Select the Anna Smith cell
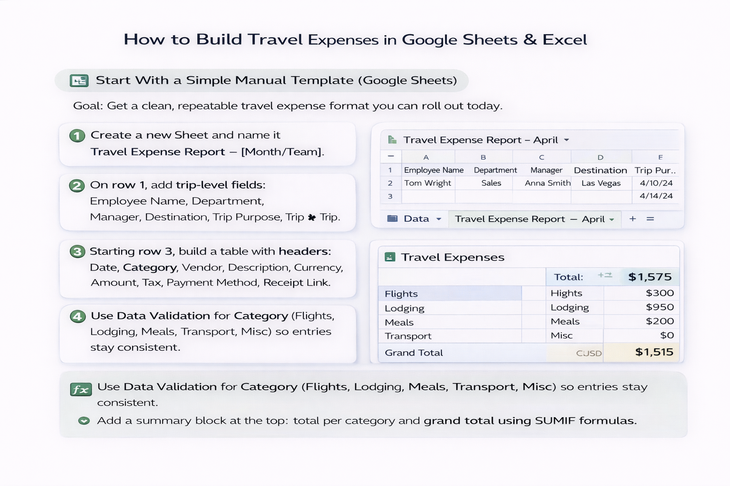The width and height of the screenshot is (730, 486). pyautogui.click(x=547, y=183)
